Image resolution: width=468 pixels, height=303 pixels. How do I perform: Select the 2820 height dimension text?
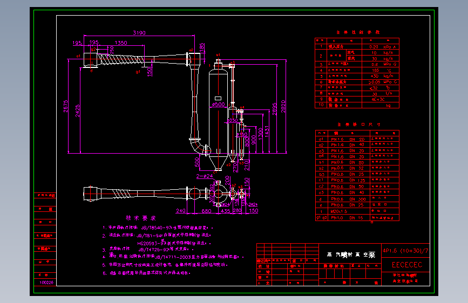pos(283,106)
